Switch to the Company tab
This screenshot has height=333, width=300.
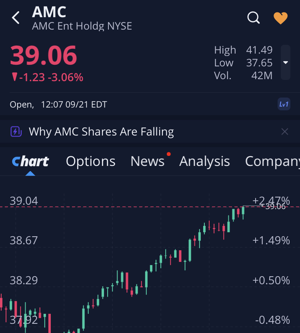click(272, 161)
